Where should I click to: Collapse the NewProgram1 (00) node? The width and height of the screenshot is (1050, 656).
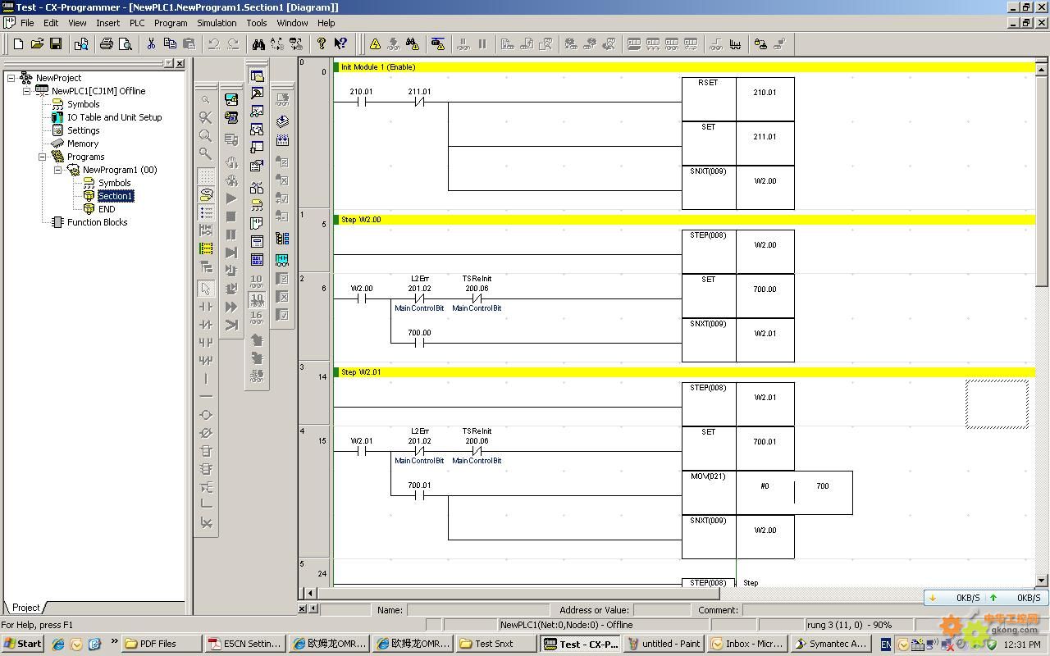click(58, 170)
